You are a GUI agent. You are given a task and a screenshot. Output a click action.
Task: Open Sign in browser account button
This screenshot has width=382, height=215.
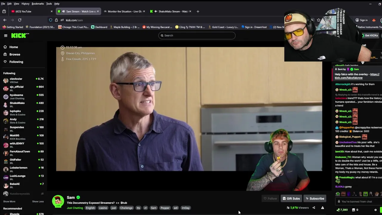361,20
